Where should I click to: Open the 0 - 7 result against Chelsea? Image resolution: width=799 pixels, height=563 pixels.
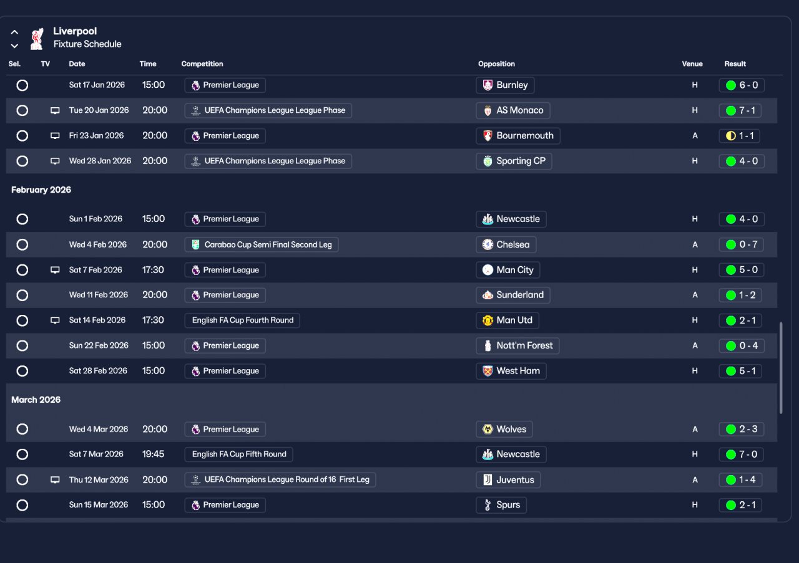(742, 244)
